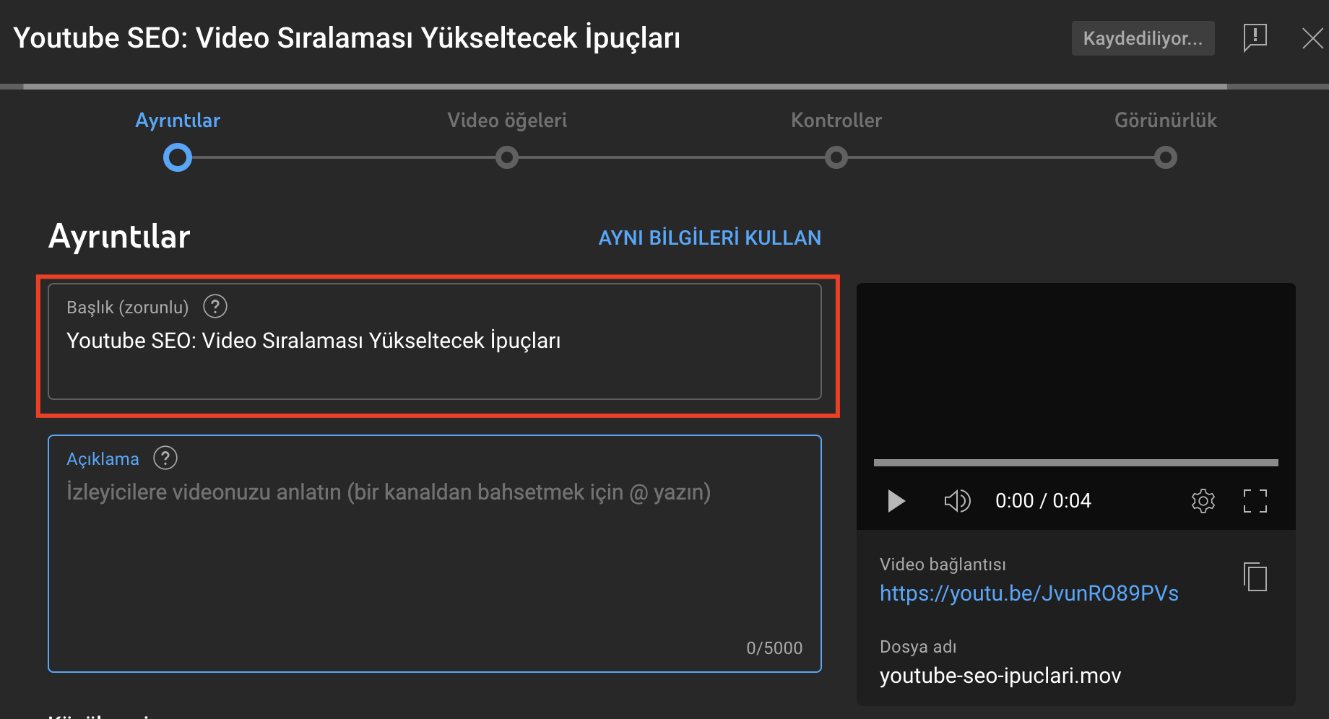Copy the video link
The height and width of the screenshot is (719, 1329).
coord(1255,577)
